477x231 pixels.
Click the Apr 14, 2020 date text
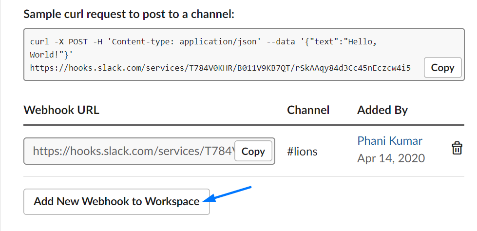(391, 158)
